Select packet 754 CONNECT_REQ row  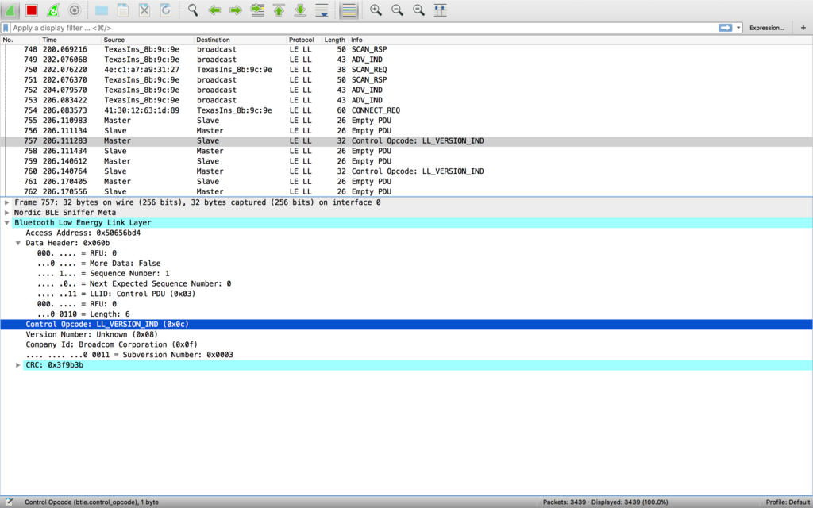pyautogui.click(x=406, y=110)
